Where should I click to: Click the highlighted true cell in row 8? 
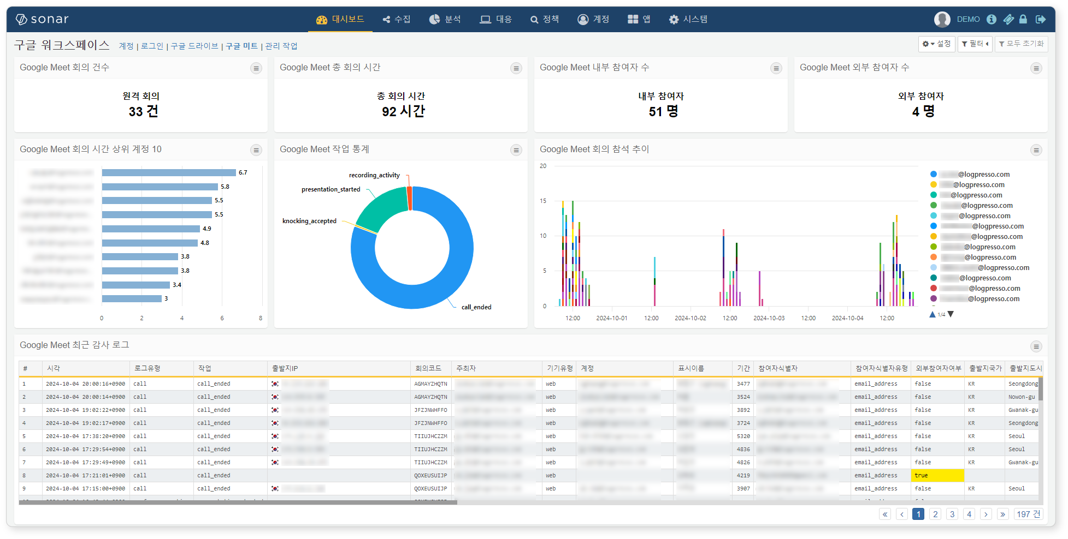[937, 476]
